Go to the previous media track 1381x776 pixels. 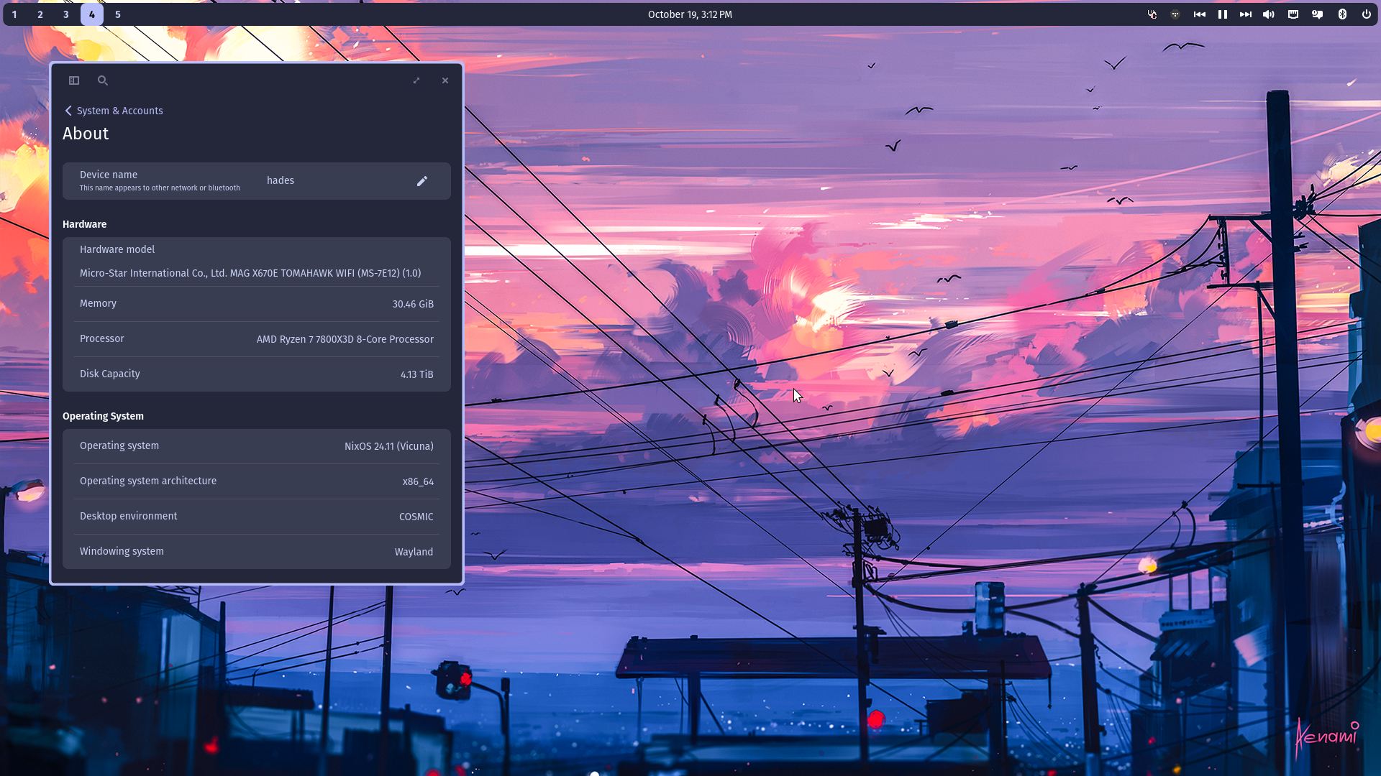click(x=1200, y=14)
